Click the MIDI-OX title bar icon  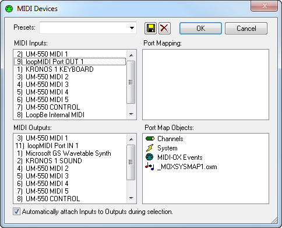point(9,9)
